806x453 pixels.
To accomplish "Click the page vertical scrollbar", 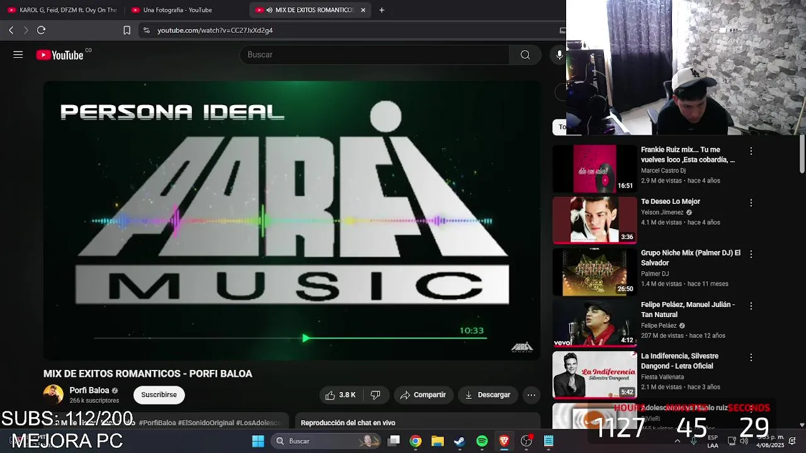I will [802, 154].
